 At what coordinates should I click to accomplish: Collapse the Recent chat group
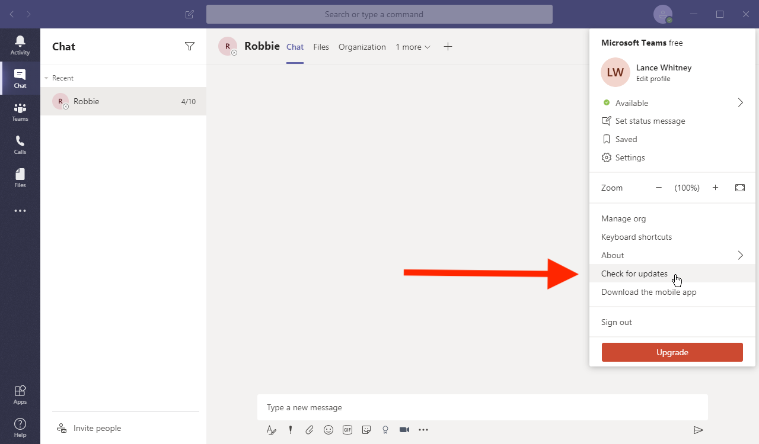[46, 78]
